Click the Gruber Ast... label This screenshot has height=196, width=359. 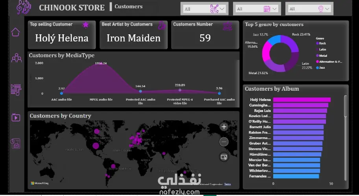coord(260,144)
